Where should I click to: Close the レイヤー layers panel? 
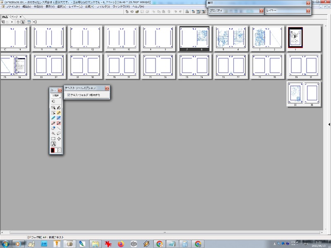[x=308, y=11]
